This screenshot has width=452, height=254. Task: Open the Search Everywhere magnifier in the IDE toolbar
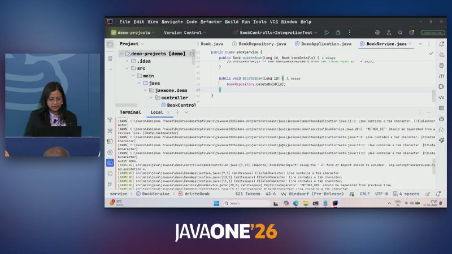coord(400,33)
